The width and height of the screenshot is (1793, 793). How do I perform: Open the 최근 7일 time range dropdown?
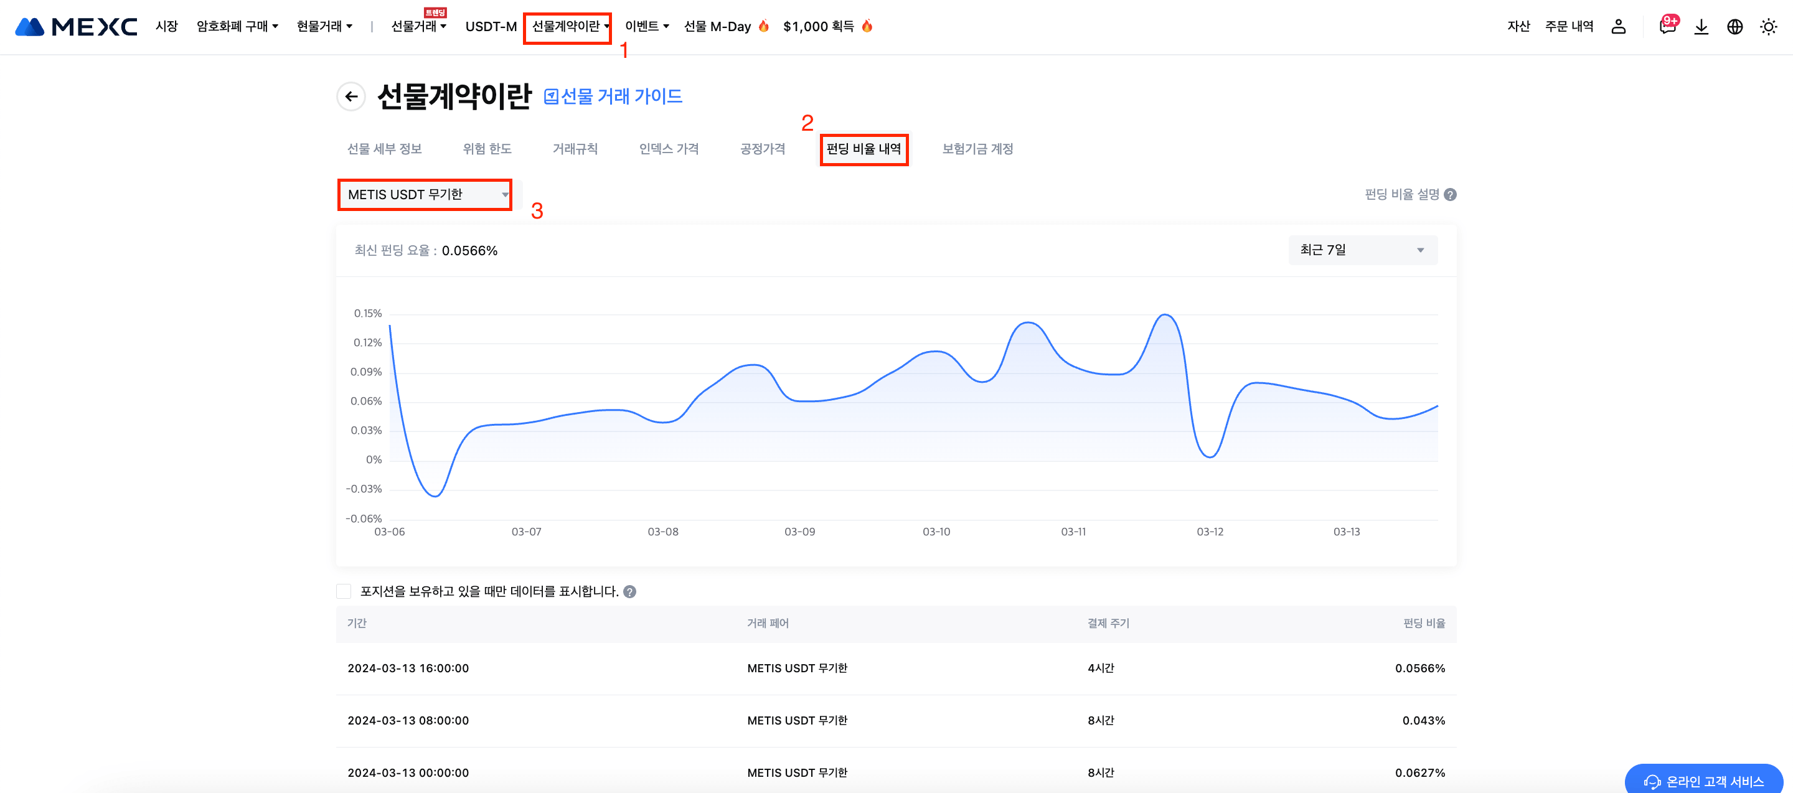[x=1362, y=250]
